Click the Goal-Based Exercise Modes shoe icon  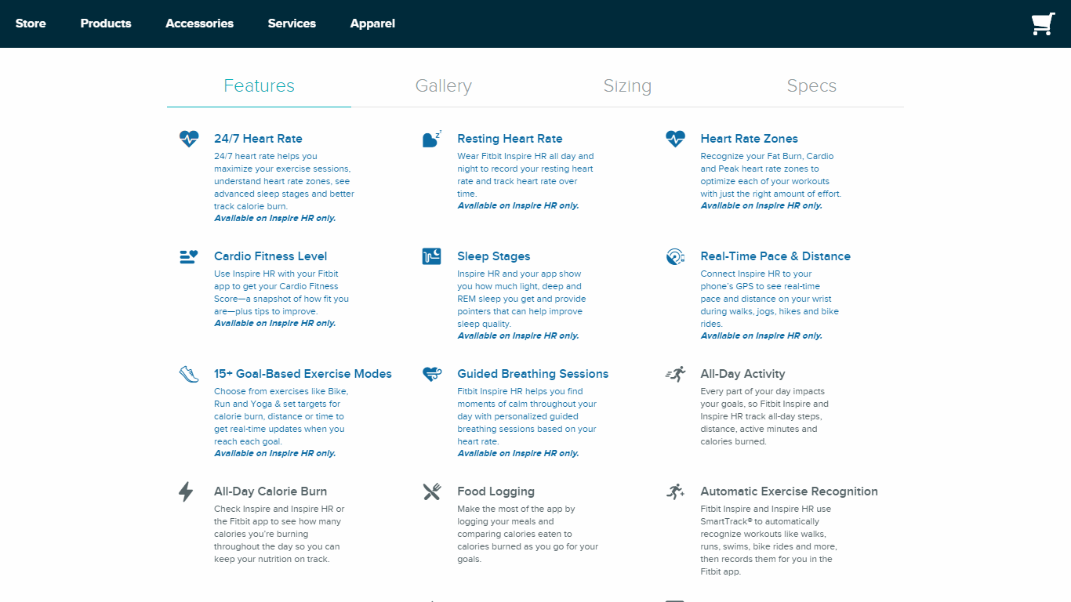pyautogui.click(x=189, y=374)
